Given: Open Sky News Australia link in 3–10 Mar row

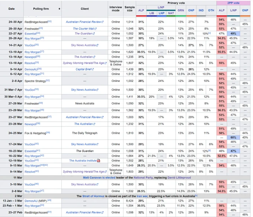Looking at the screenshot, I should 83,184.
